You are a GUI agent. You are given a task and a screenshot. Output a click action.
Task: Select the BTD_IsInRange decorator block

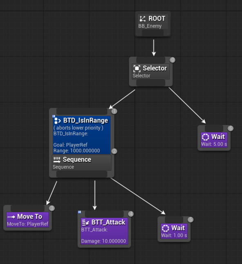coord(82,135)
